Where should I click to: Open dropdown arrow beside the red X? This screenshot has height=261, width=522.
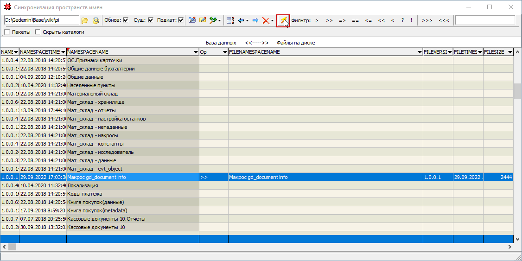tap(272, 20)
